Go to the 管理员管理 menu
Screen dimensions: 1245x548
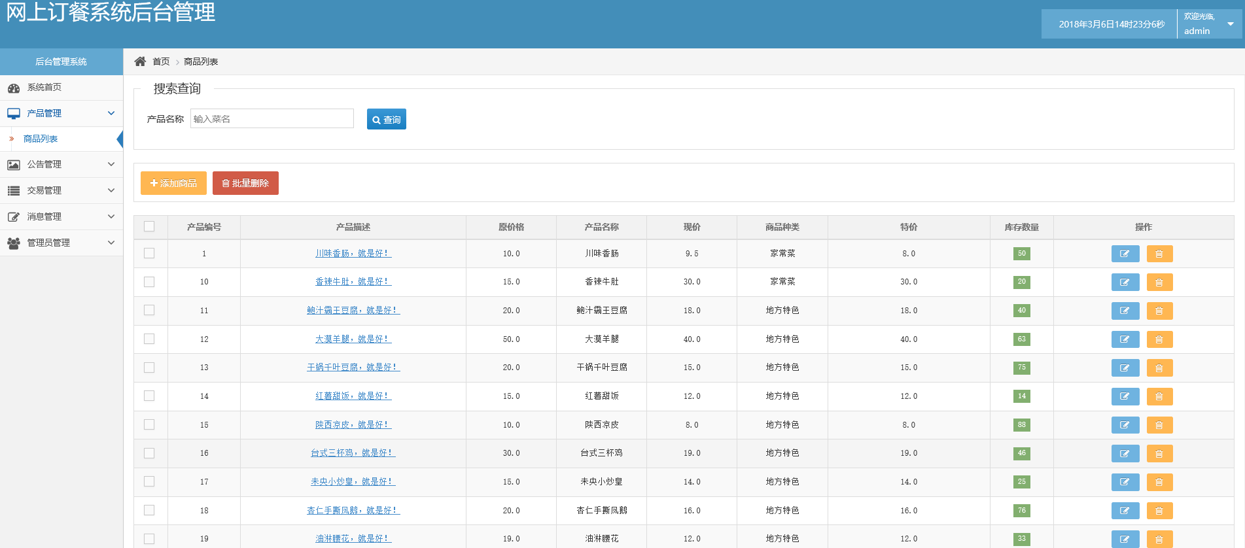tap(61, 243)
